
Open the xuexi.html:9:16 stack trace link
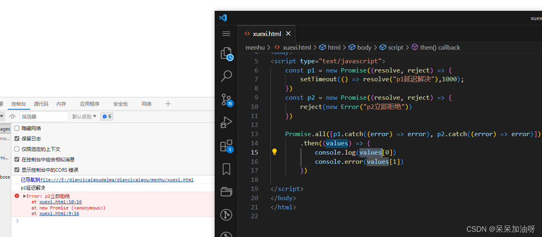[x=59, y=213]
